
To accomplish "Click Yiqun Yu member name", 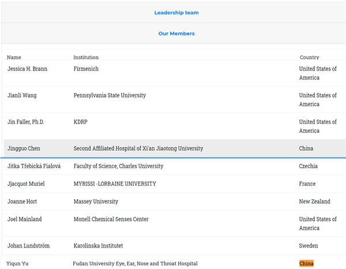I will pyautogui.click(x=17, y=264).
